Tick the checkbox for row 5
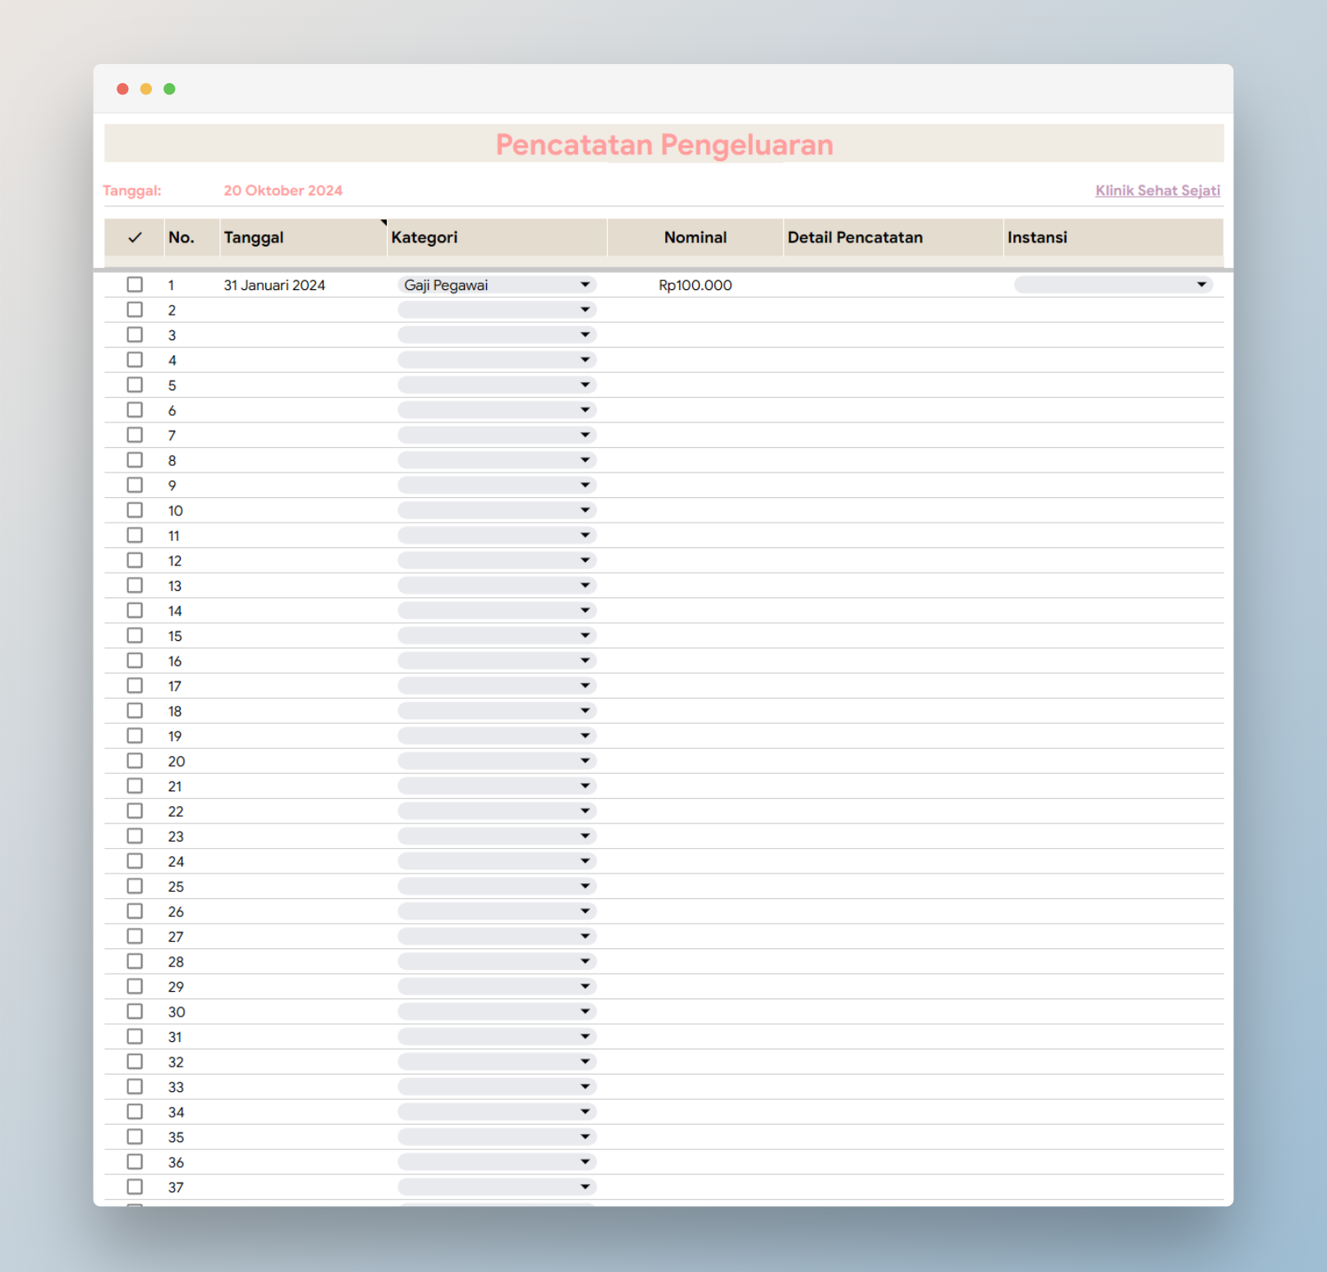 point(135,385)
